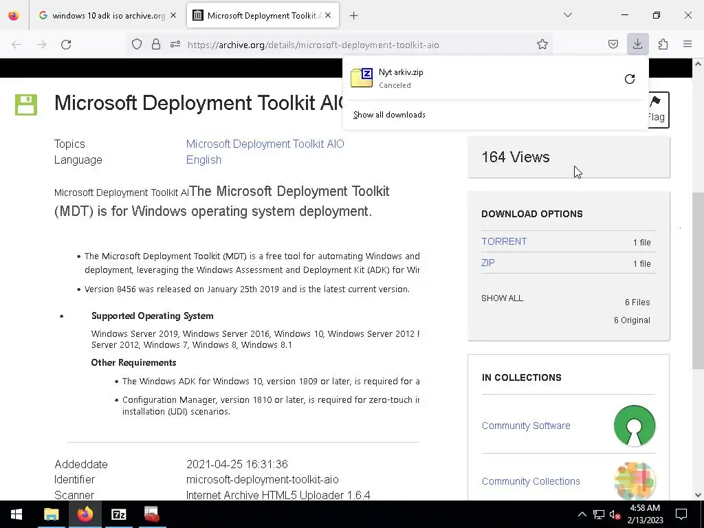Toggle the downloads toolbar button

click(x=637, y=44)
